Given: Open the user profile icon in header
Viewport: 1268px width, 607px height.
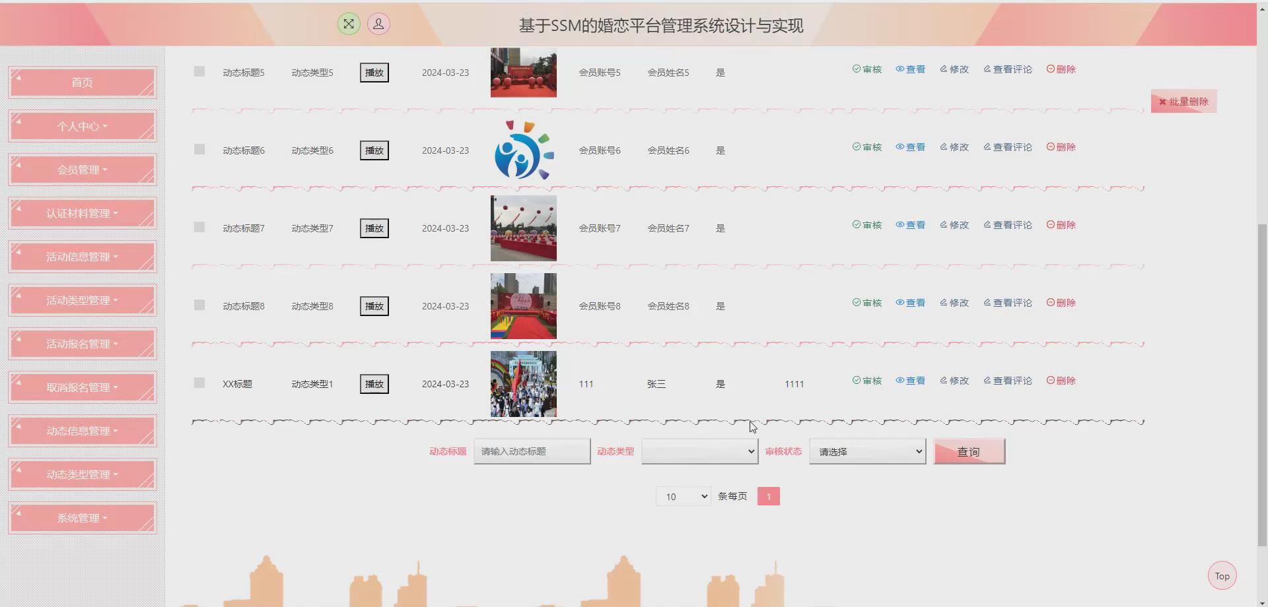Looking at the screenshot, I should click(378, 24).
